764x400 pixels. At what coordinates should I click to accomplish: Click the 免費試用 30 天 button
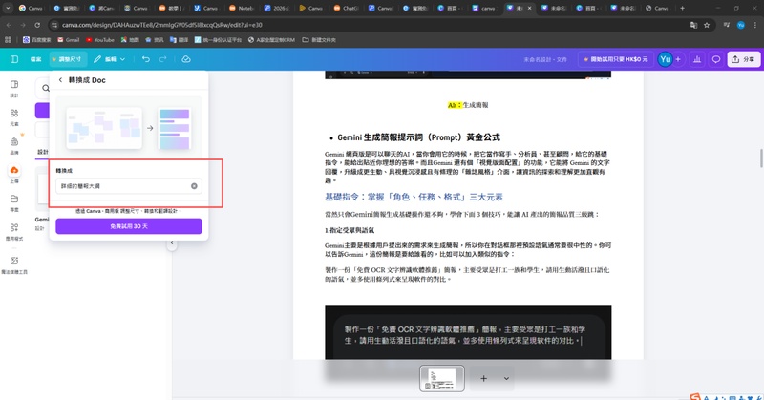129,226
